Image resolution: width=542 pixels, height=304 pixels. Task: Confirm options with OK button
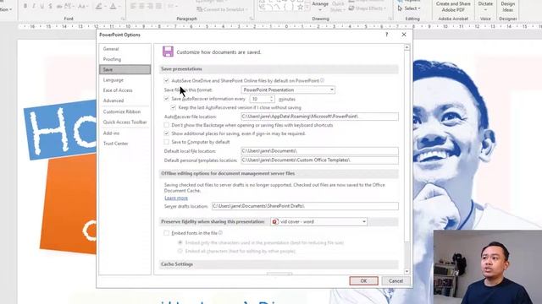point(363,281)
